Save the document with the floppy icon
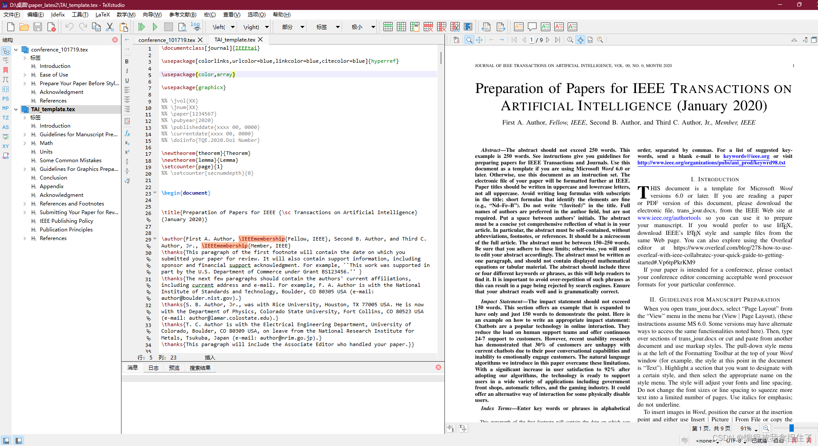Image resolution: width=818 pixels, height=446 pixels. click(x=38, y=27)
